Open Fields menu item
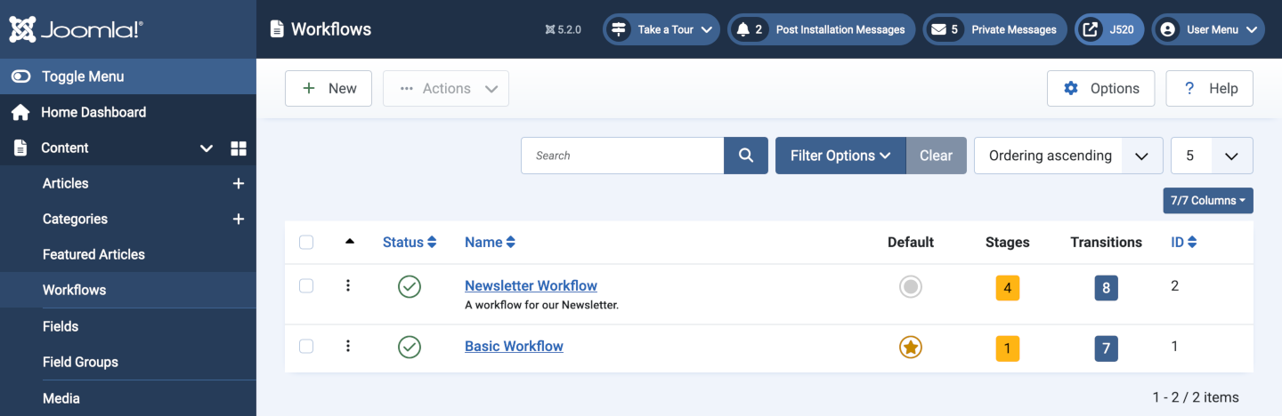 [x=61, y=326]
